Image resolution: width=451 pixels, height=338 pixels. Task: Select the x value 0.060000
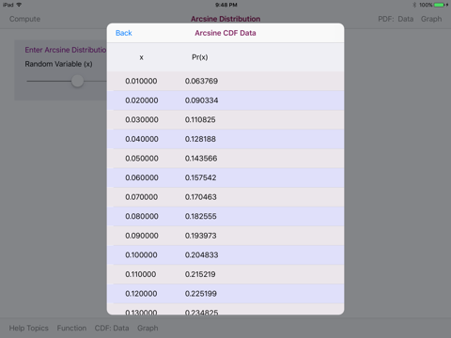click(142, 177)
